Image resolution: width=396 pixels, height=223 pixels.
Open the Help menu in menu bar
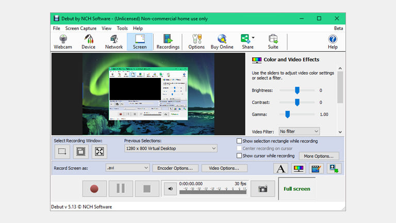138,28
